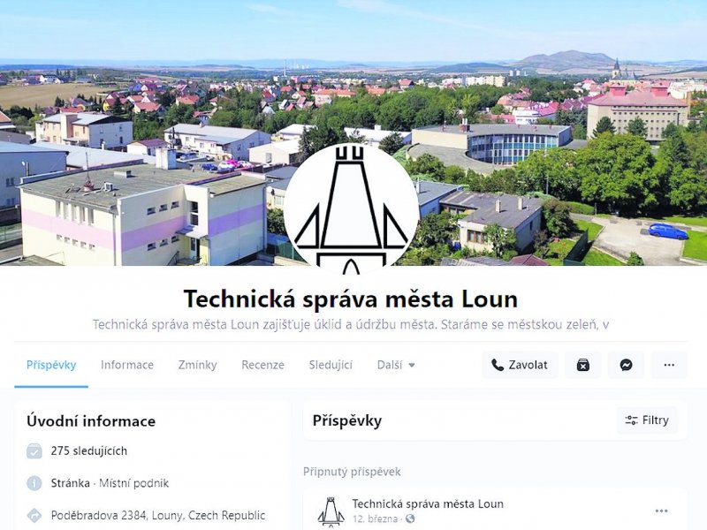Click the followers check icon beside 275 sledujících
Viewport: 707px width, 530px height.
coord(34,450)
